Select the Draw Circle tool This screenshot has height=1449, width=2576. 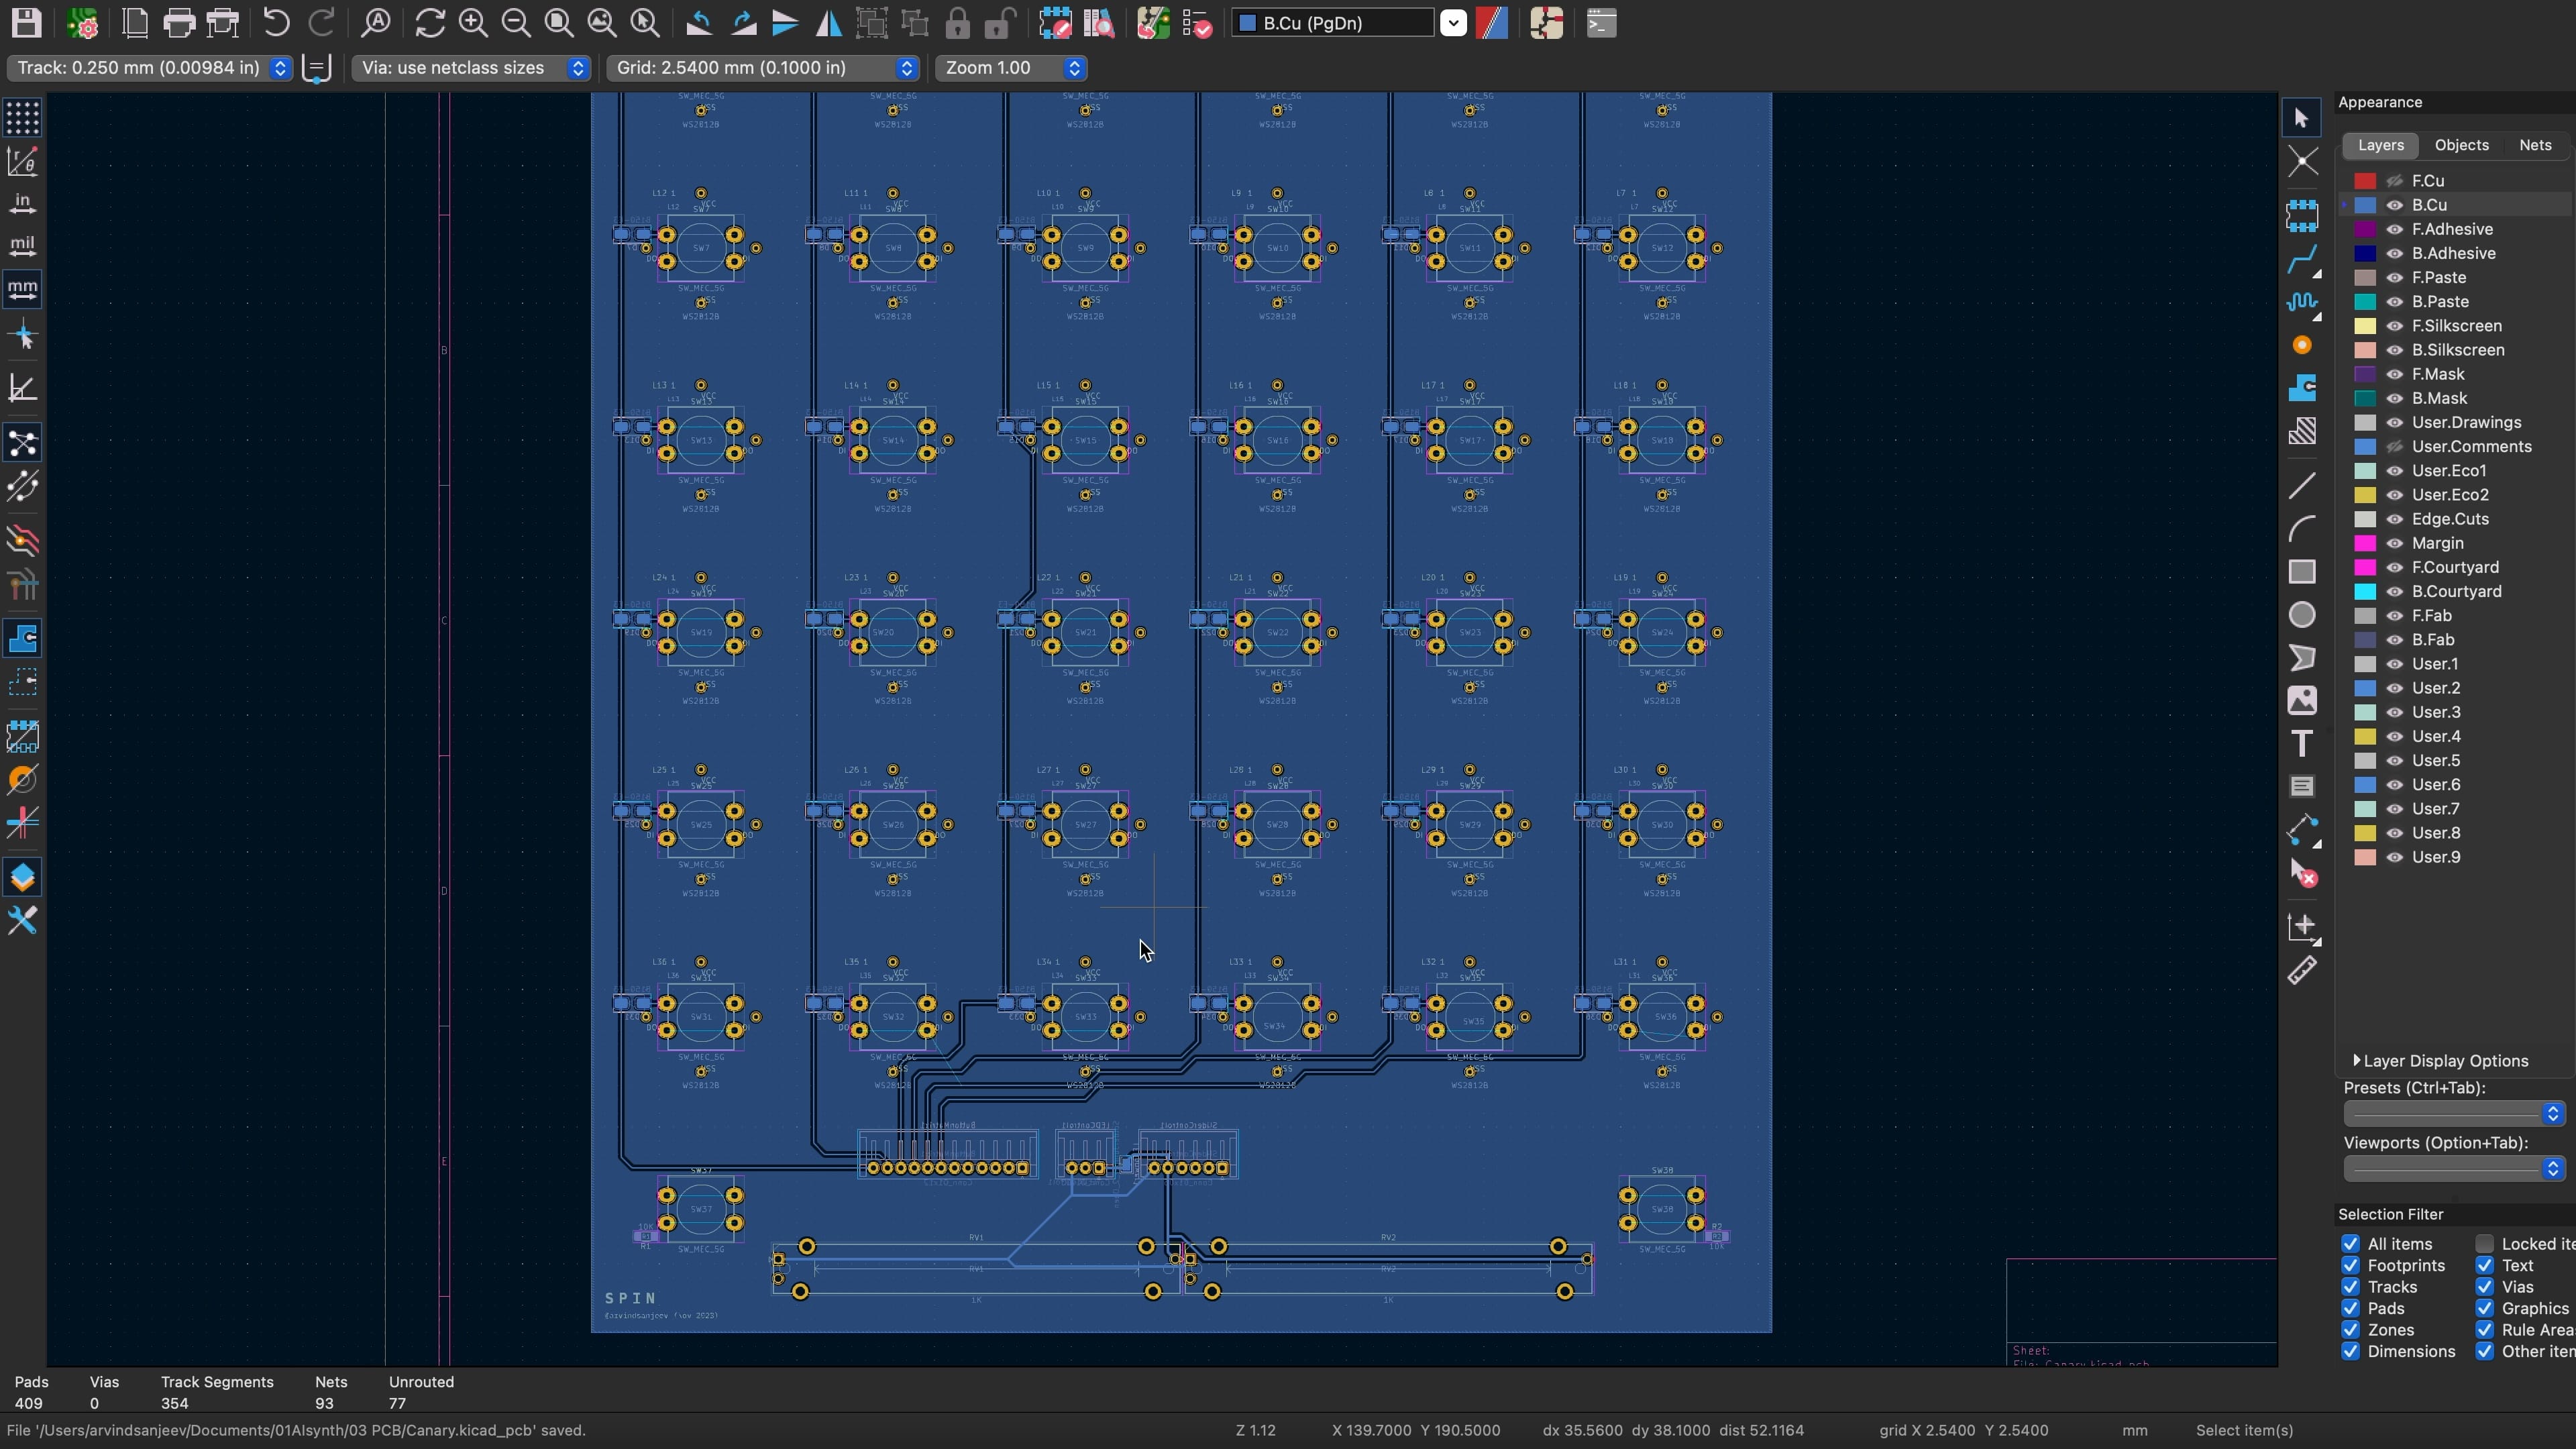click(x=2302, y=614)
